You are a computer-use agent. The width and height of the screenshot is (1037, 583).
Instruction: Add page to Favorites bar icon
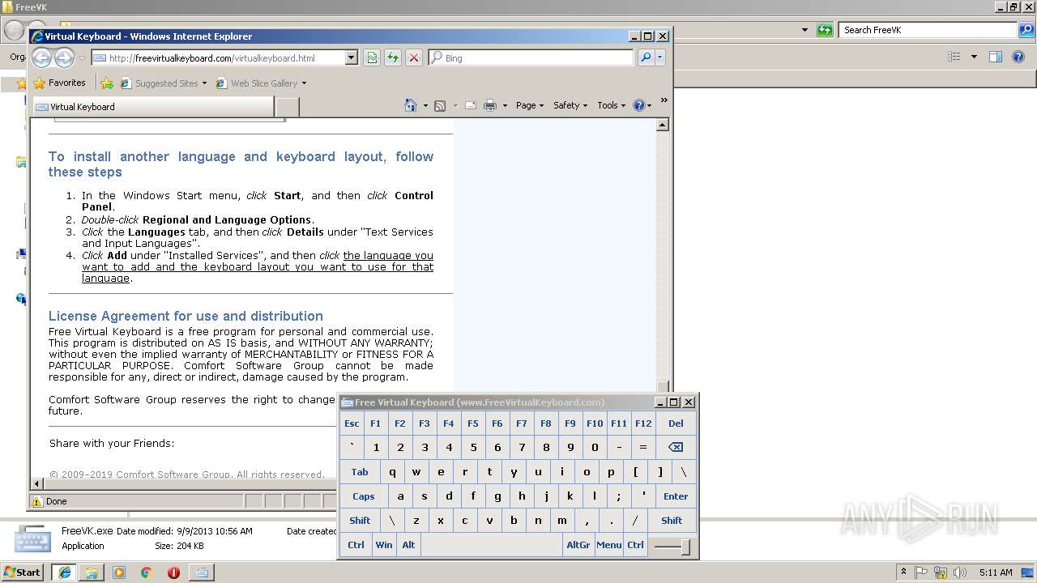(x=106, y=83)
